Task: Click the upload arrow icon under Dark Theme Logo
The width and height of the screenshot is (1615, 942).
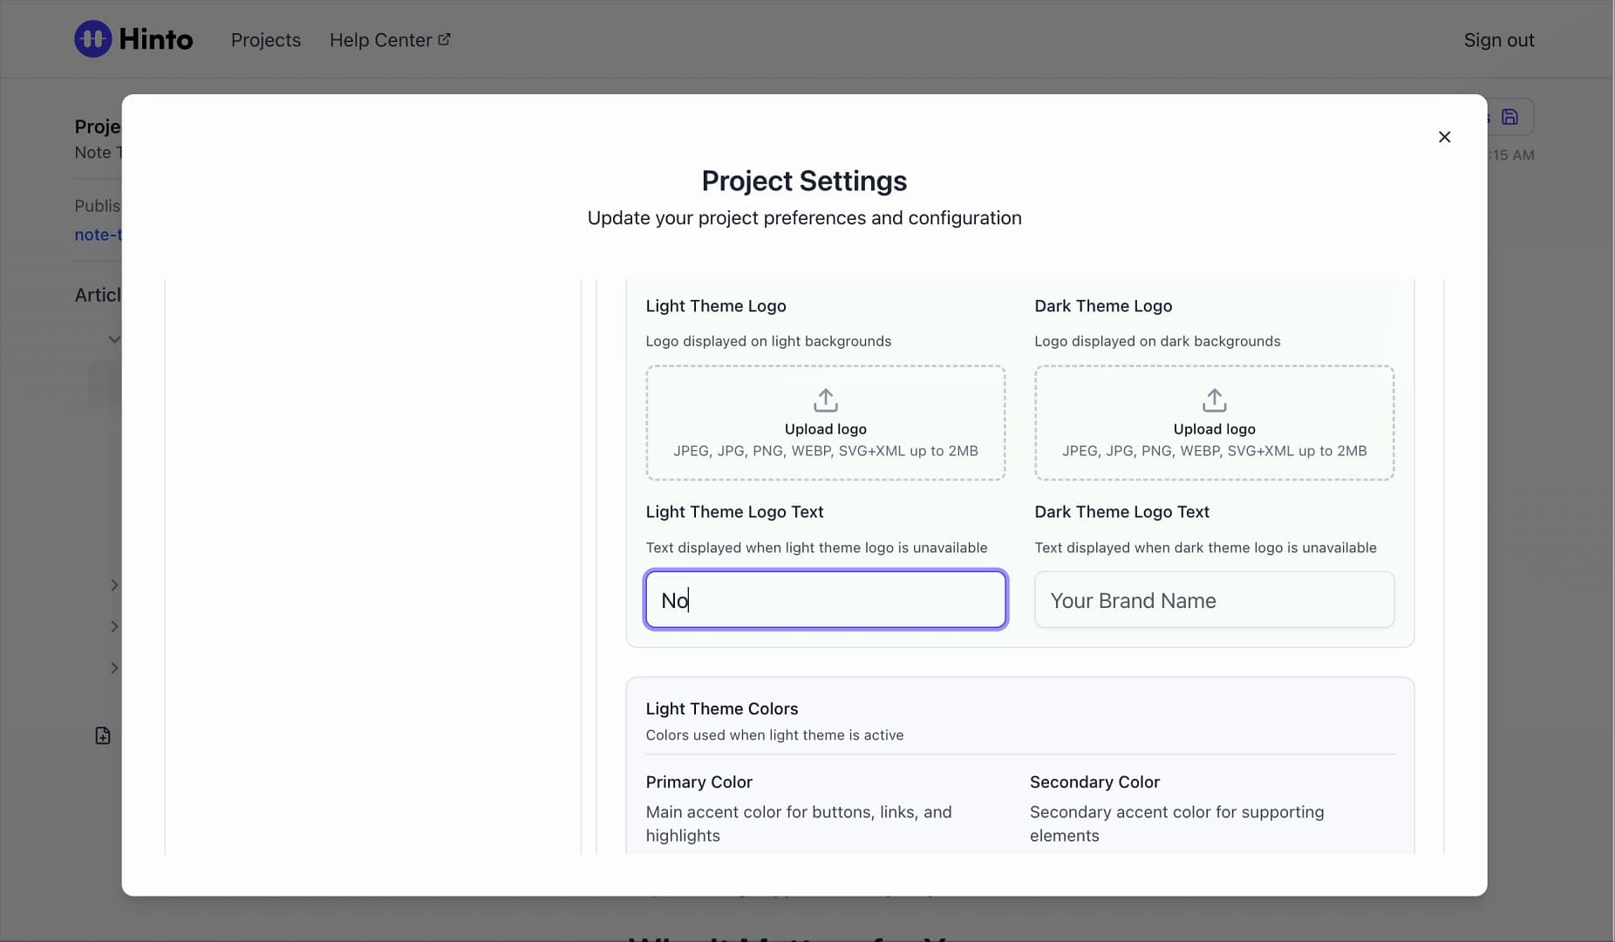Action: pyautogui.click(x=1215, y=400)
